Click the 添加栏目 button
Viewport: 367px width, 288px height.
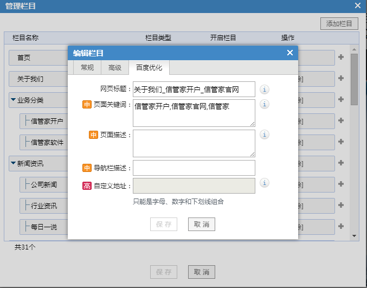[x=339, y=23]
